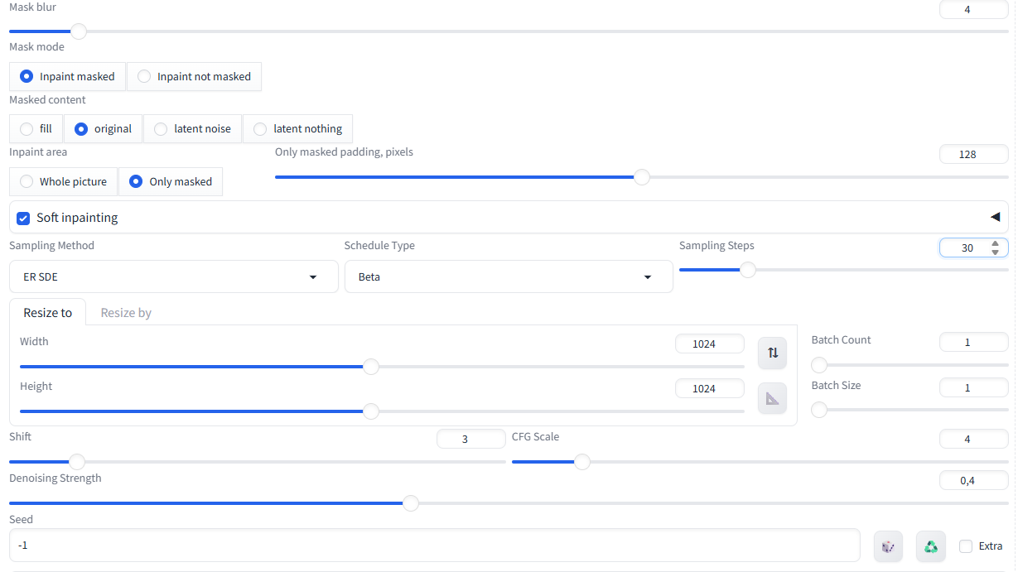This screenshot has height=572, width=1018.
Task: Choose latent nothing masked content
Action: pos(297,128)
